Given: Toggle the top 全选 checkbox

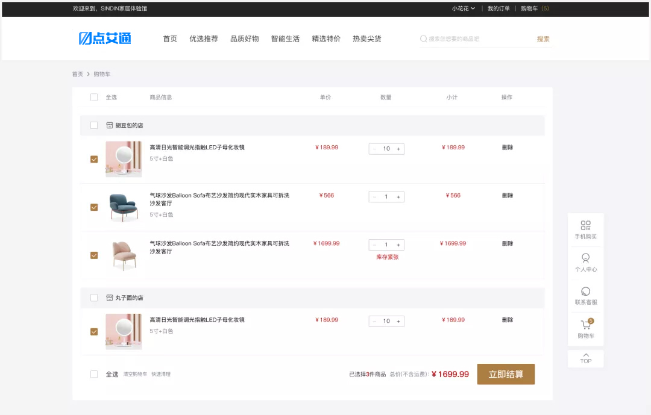Looking at the screenshot, I should (x=94, y=97).
